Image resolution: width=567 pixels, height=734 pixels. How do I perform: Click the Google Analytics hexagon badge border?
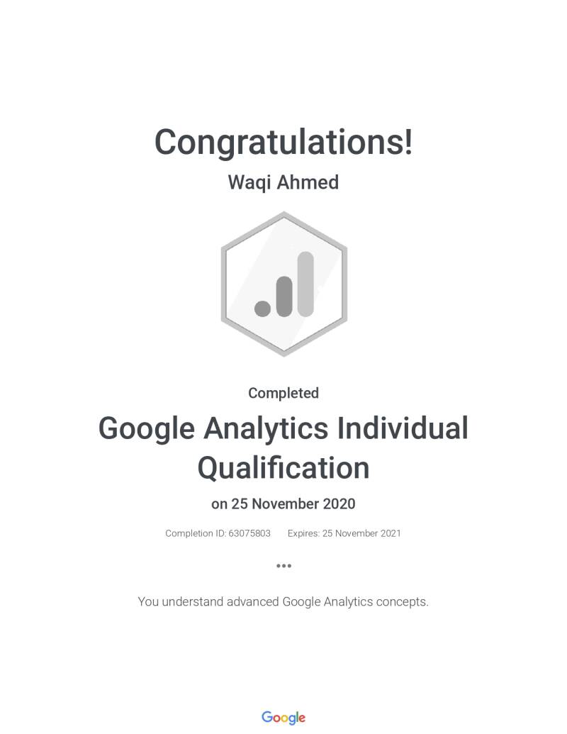tap(225, 284)
